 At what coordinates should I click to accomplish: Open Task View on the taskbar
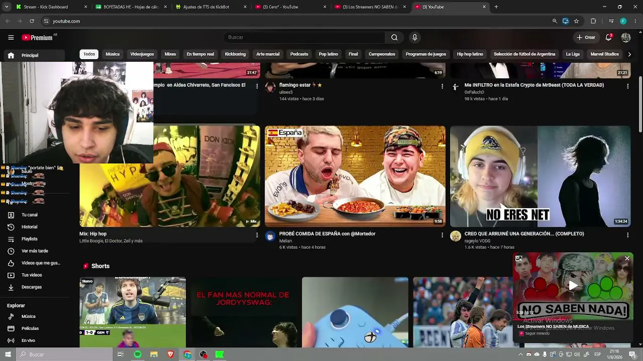tap(121, 354)
